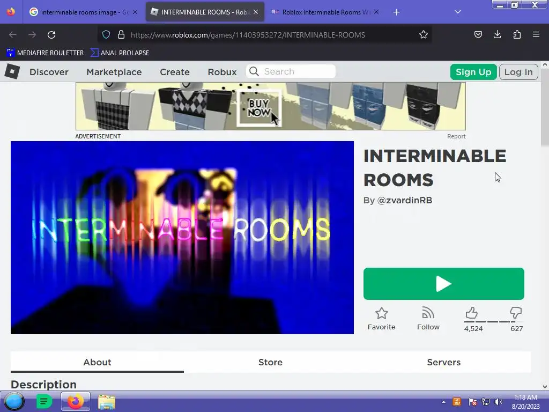This screenshot has width=549, height=412.
Task: Click the Log In button
Action: pyautogui.click(x=518, y=72)
